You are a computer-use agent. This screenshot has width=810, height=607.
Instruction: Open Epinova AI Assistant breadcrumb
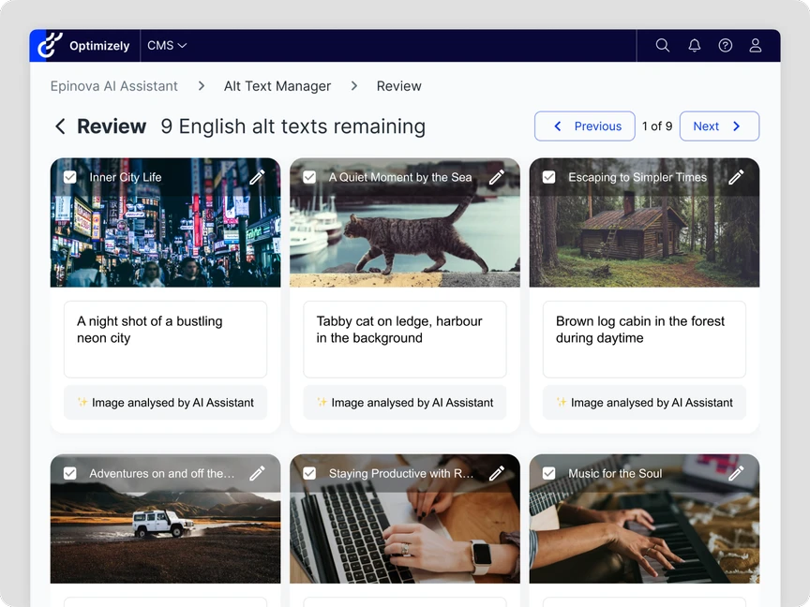point(113,85)
